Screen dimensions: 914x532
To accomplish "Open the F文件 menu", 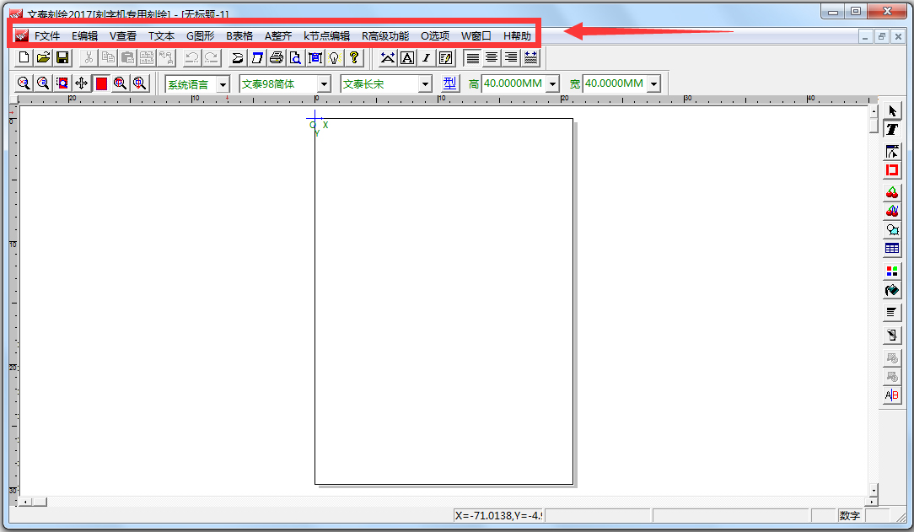I will pos(47,36).
